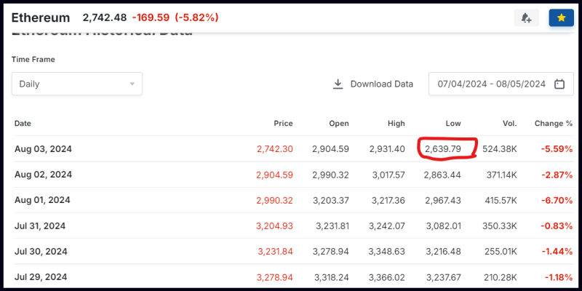The image size is (582, 291).
Task: Click the Open column header
Action: 339,124
